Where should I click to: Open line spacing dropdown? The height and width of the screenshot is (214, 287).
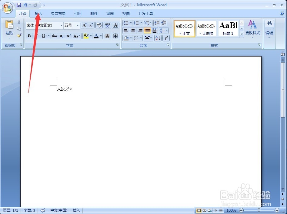point(163,30)
